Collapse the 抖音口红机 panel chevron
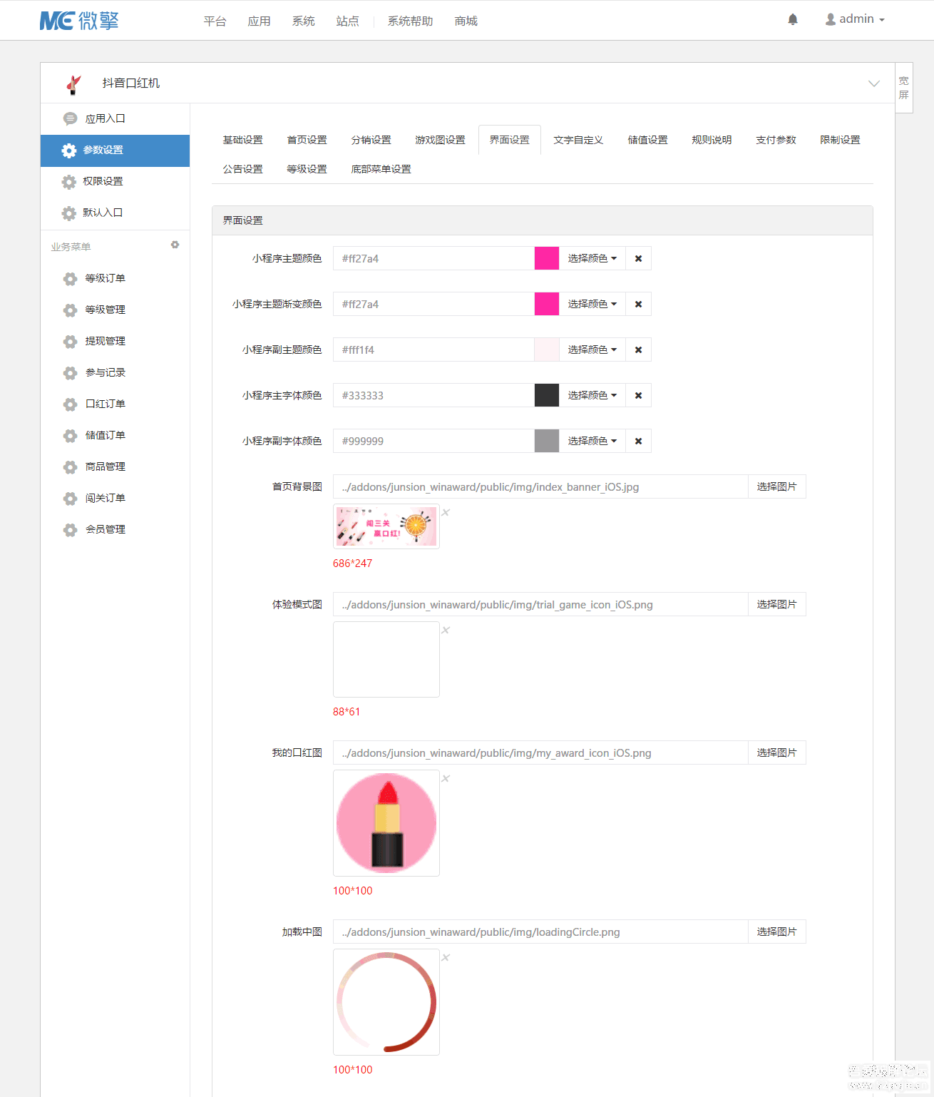 [x=873, y=83]
